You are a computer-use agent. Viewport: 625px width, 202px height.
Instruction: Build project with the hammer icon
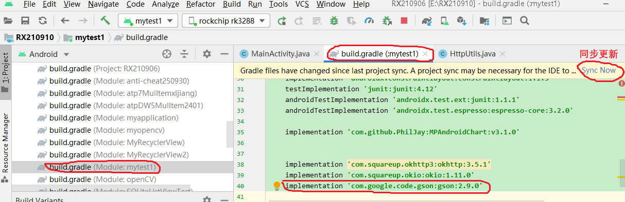[105, 21]
